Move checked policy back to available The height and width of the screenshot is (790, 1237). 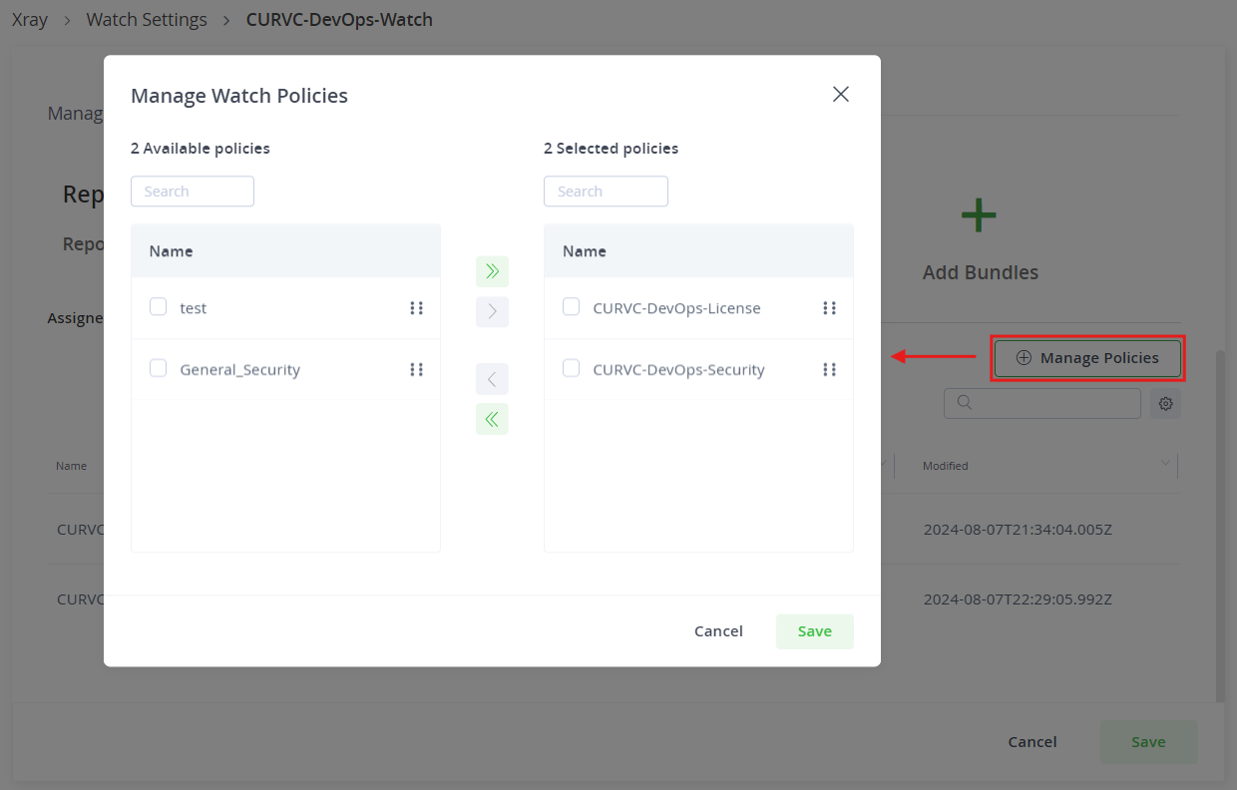click(x=492, y=379)
